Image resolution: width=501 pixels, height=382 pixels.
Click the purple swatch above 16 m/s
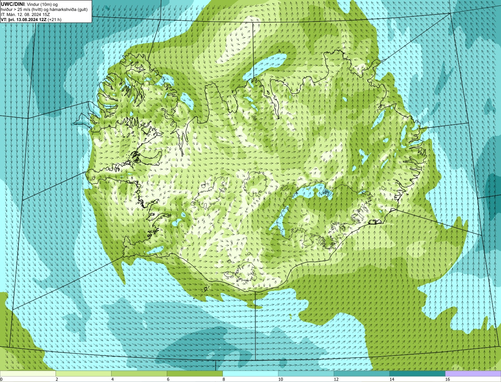(x=473, y=374)
